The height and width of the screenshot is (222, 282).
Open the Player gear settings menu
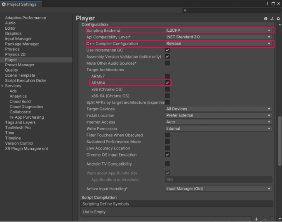(x=278, y=19)
